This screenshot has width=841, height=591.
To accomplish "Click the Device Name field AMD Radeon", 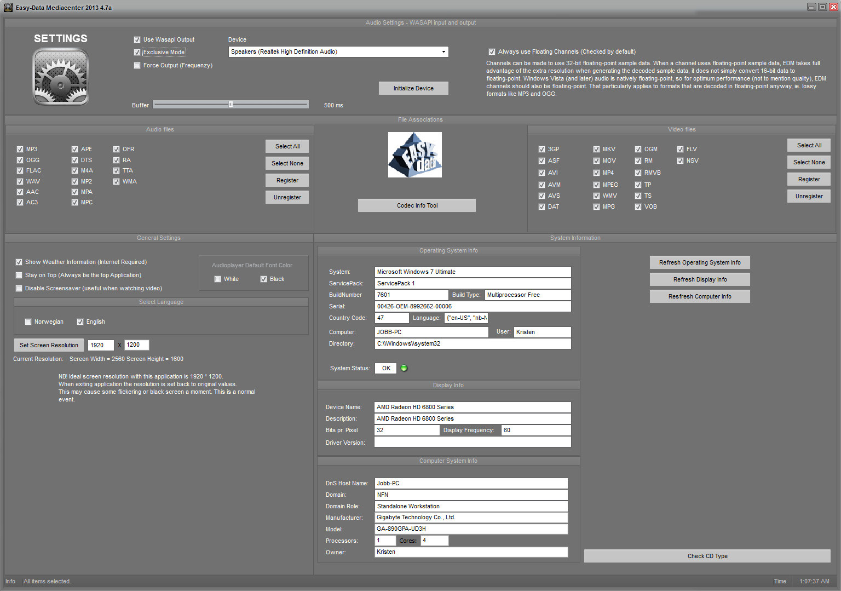I will [x=473, y=407].
